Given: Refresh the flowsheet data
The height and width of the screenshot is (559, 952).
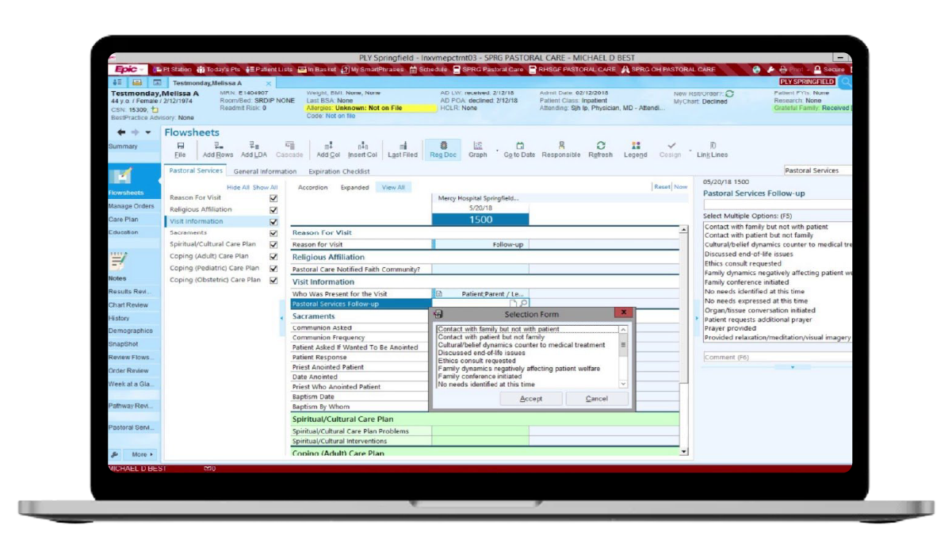Looking at the screenshot, I should pyautogui.click(x=601, y=149).
